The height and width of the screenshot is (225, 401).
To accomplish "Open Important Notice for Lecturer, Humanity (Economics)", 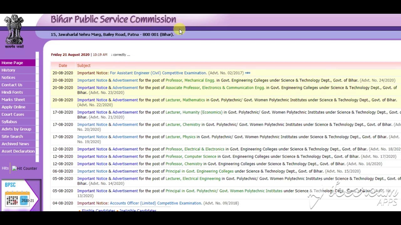I will (x=92, y=112).
